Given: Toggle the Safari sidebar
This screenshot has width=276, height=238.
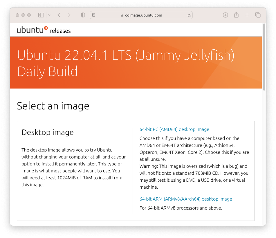Looking at the screenshot, I should (x=41, y=15).
